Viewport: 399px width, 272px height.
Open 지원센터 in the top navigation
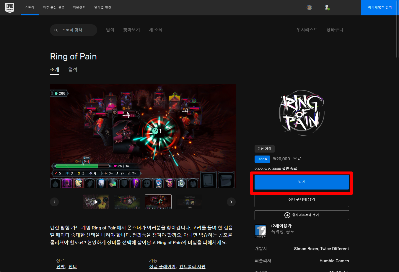point(79,7)
